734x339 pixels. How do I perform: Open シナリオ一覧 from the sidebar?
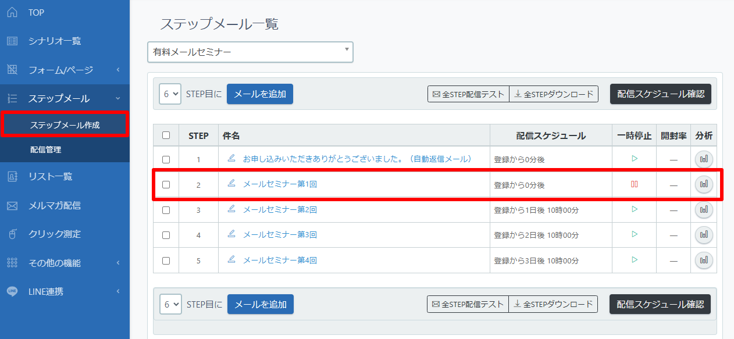click(x=55, y=41)
